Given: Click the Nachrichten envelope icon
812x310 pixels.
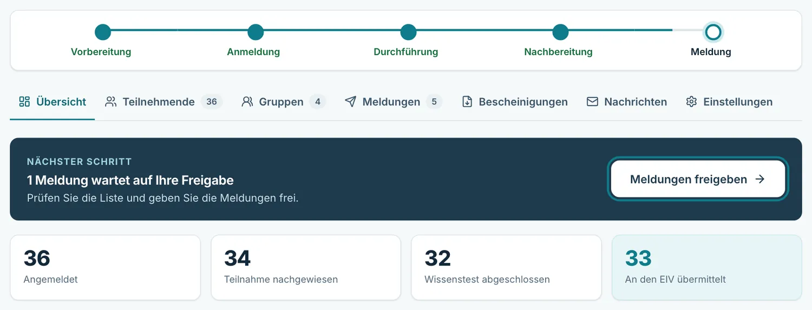Looking at the screenshot, I should coord(593,102).
